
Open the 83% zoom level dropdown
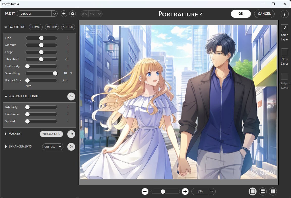click(212, 191)
